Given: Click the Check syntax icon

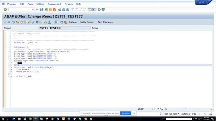Looking at the screenshot, I should point(29,22).
